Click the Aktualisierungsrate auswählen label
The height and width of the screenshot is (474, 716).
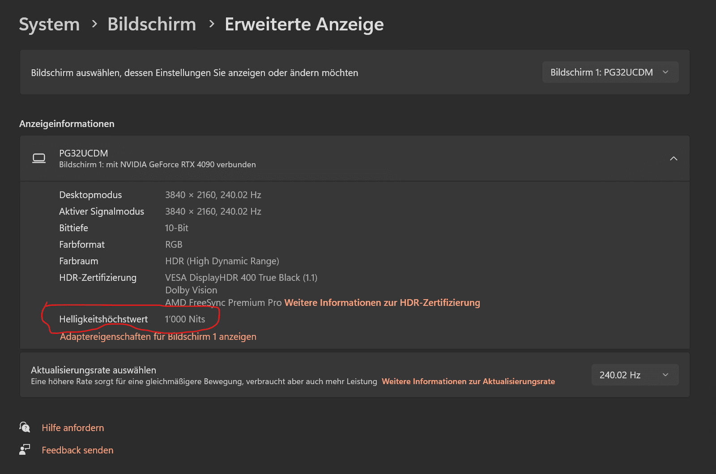tap(94, 370)
